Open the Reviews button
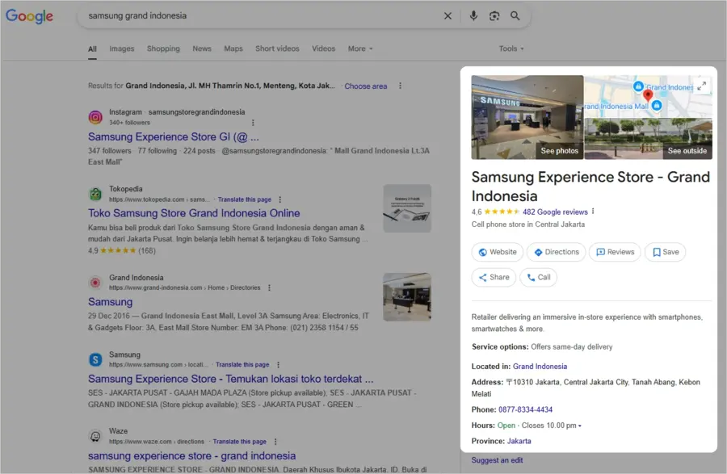This screenshot has width=727, height=474. 615,252
